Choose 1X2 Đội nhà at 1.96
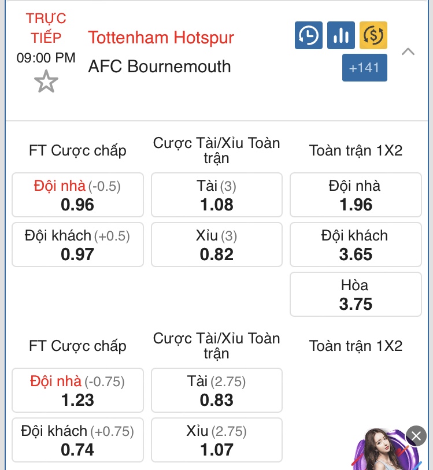Viewport: 433px width, 470px height. pos(356,195)
